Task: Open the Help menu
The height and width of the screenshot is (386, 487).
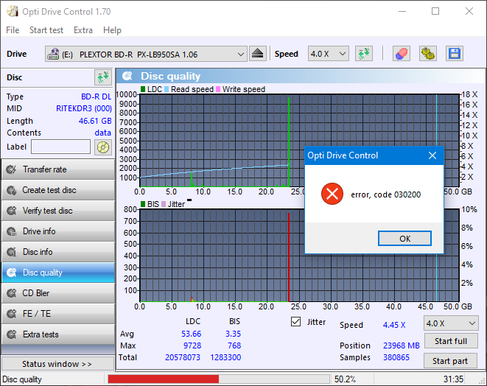Action: point(112,30)
